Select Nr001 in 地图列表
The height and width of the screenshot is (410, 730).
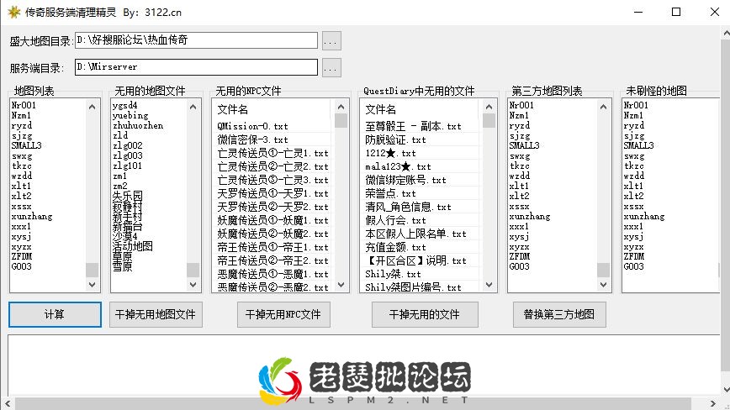[x=24, y=106]
